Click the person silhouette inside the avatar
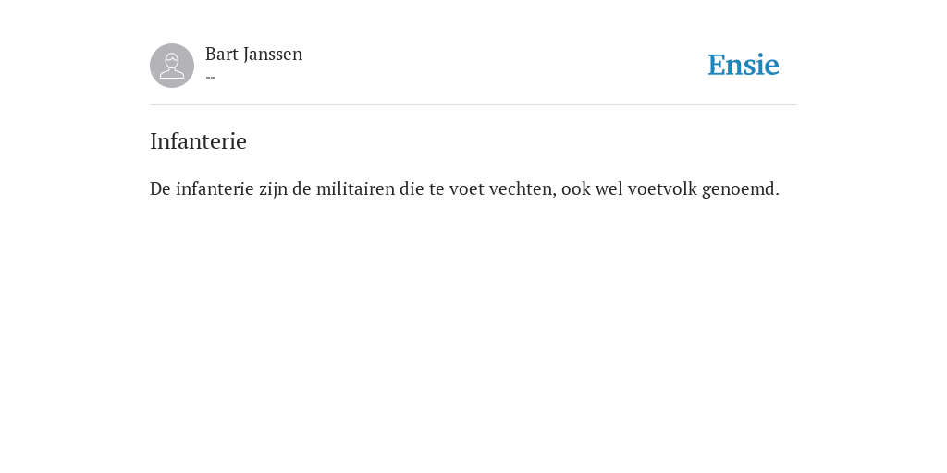Image resolution: width=947 pixels, height=473 pixels. coord(172,67)
